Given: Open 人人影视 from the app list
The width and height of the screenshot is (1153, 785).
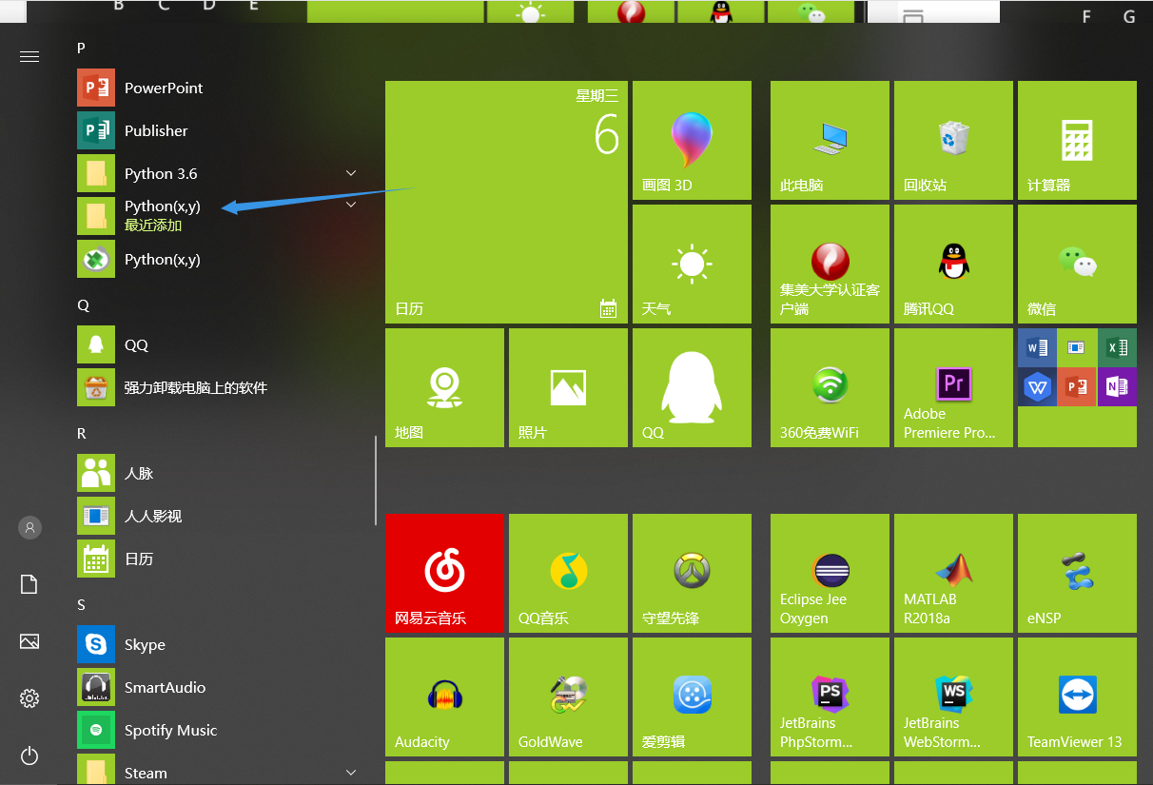Looking at the screenshot, I should 219,516.
